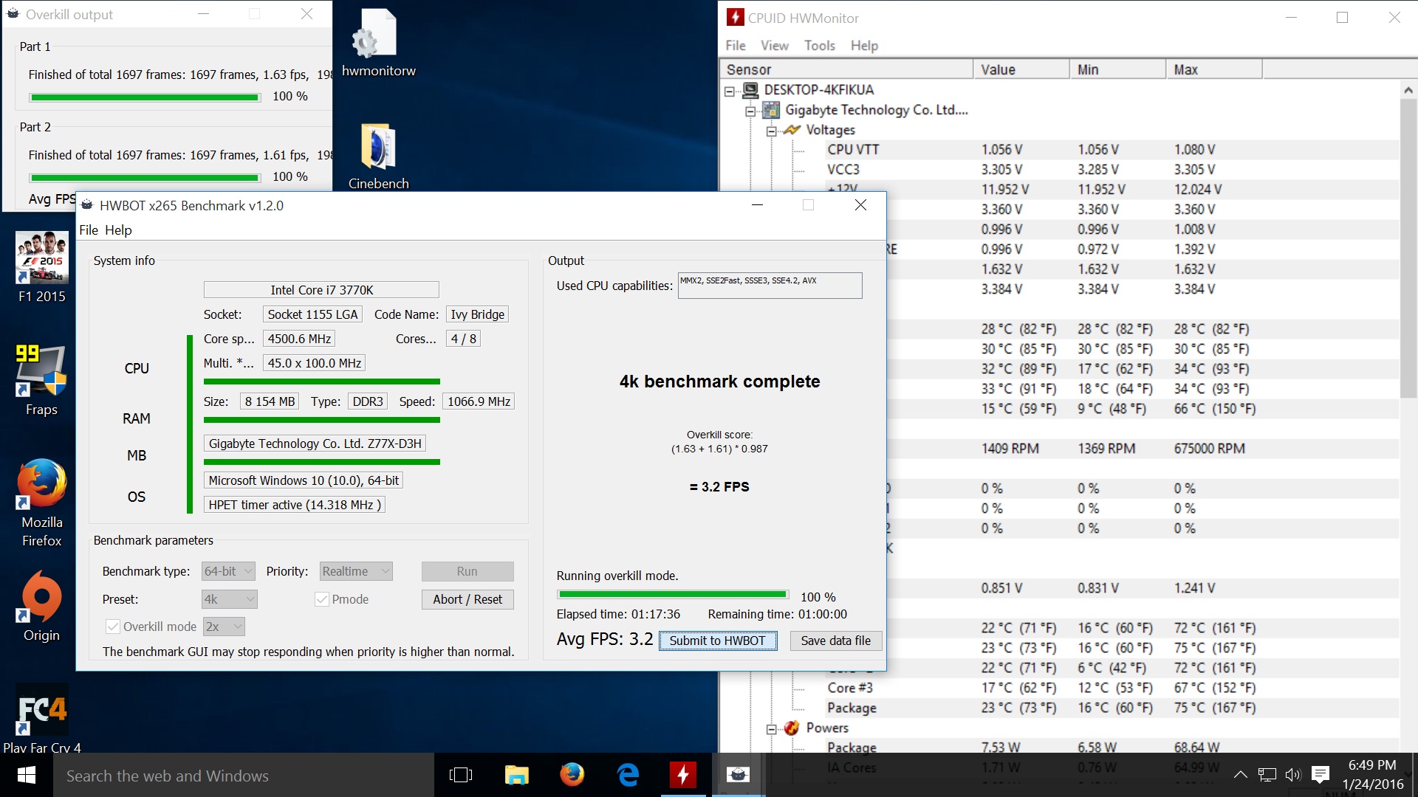Collapse the Gigabyte Technology tree node
This screenshot has width=1418, height=797.
coord(750,111)
